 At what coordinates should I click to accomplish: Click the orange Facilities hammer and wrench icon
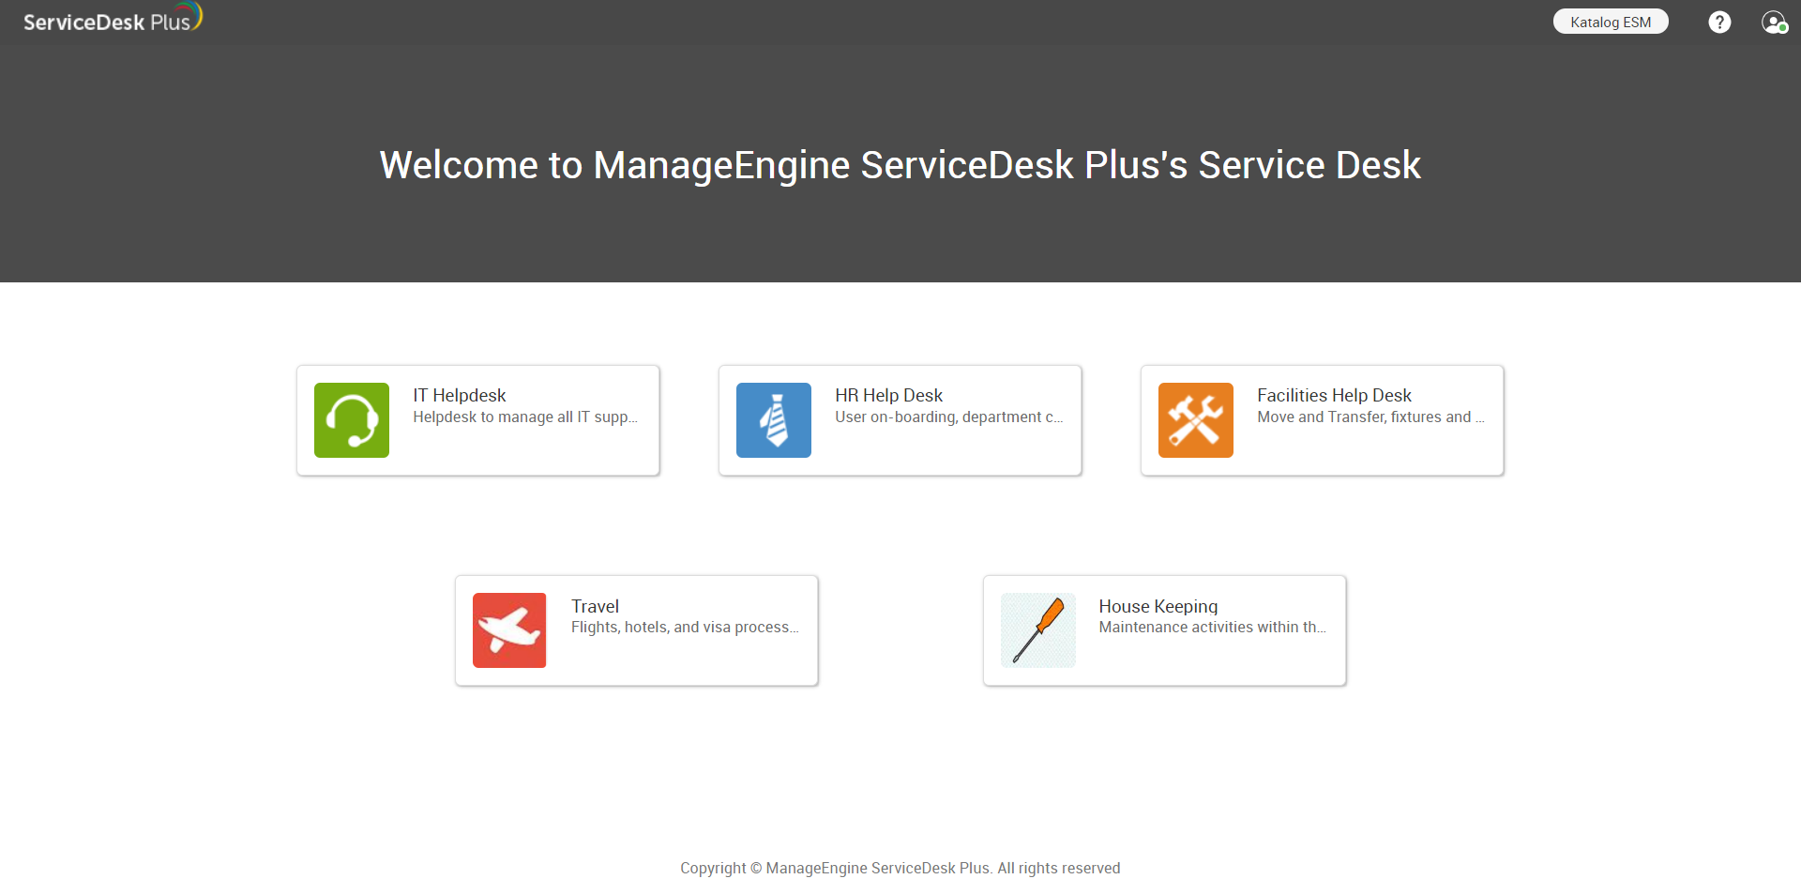click(x=1196, y=419)
